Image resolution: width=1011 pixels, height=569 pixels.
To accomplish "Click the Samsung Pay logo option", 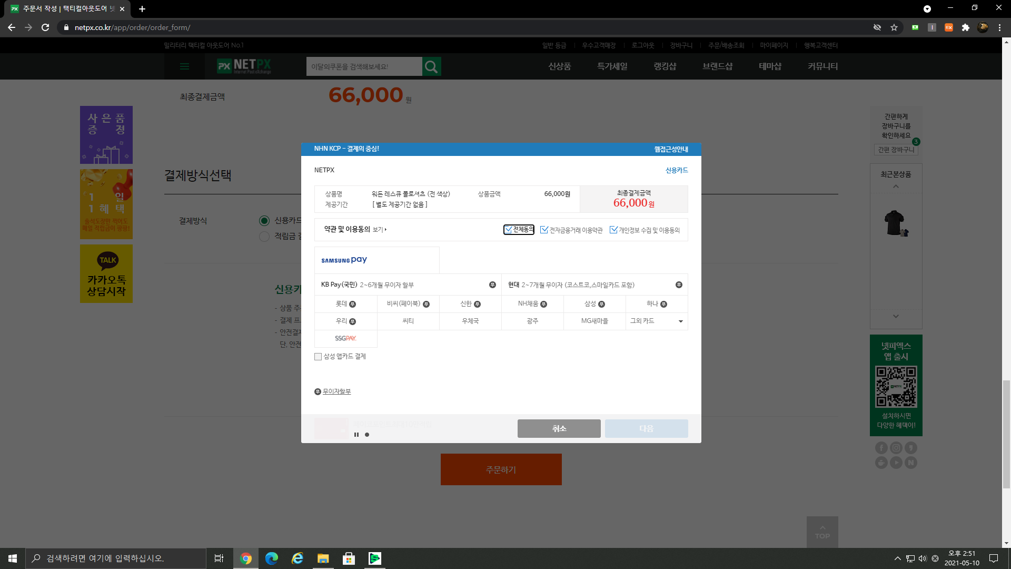I will coord(344,260).
